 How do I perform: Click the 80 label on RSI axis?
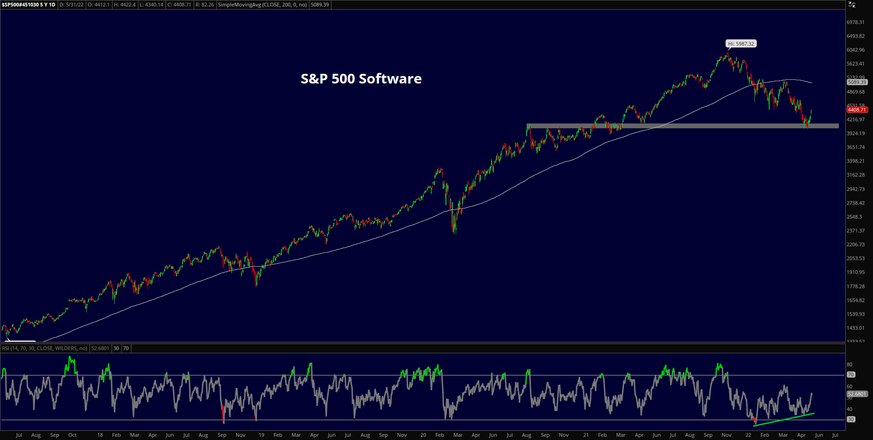[x=849, y=364]
